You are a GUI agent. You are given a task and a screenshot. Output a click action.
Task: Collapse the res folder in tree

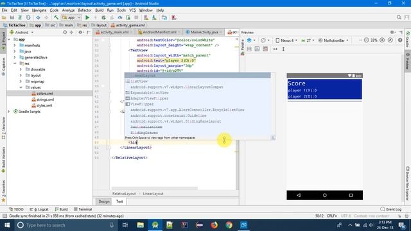(x=15, y=64)
